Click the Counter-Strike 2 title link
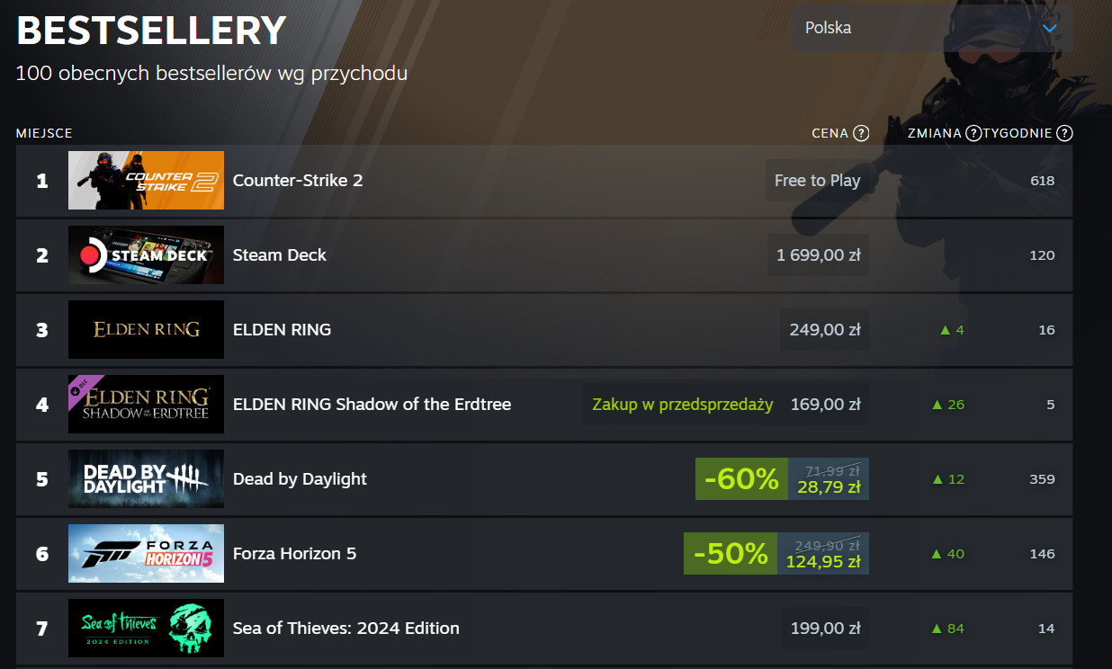The height and width of the screenshot is (669, 1112). click(298, 181)
